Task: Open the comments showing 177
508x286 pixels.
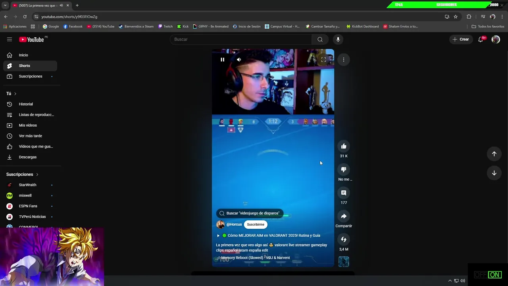Action: click(344, 193)
